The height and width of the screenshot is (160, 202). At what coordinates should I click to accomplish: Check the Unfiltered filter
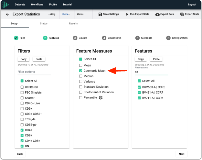pos(22,87)
